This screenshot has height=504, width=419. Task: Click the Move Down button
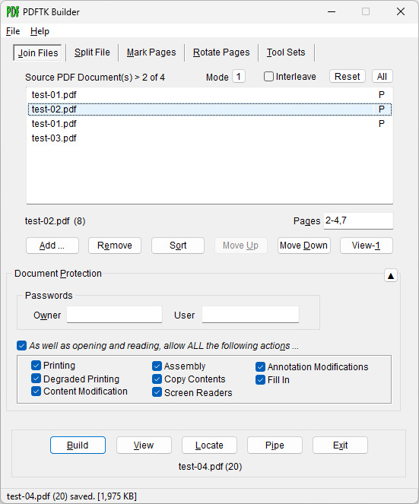click(303, 246)
